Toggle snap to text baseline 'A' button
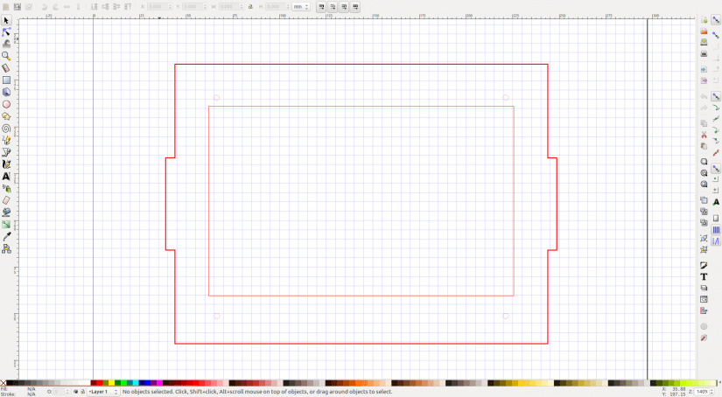722x397 pixels. click(x=716, y=202)
